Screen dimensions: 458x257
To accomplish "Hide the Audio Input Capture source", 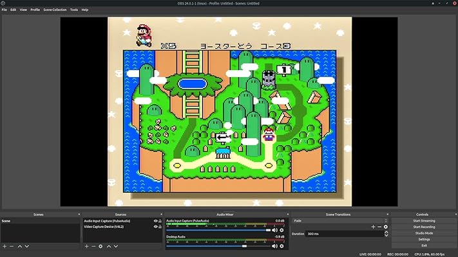I will point(155,221).
